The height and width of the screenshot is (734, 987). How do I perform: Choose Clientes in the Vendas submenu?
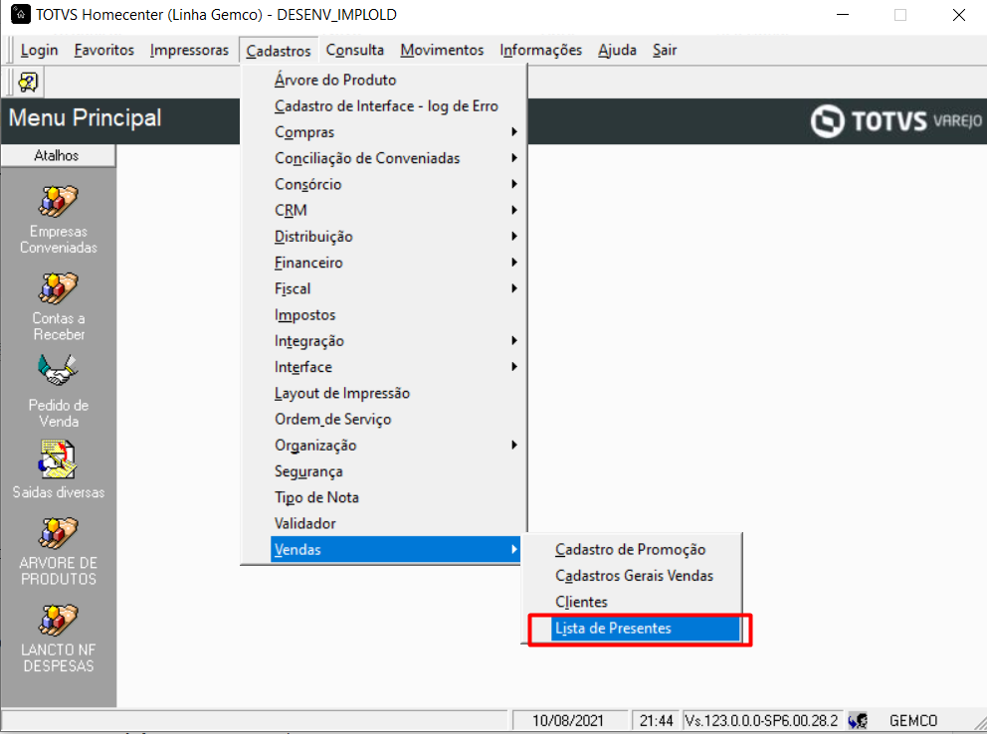pos(645,602)
